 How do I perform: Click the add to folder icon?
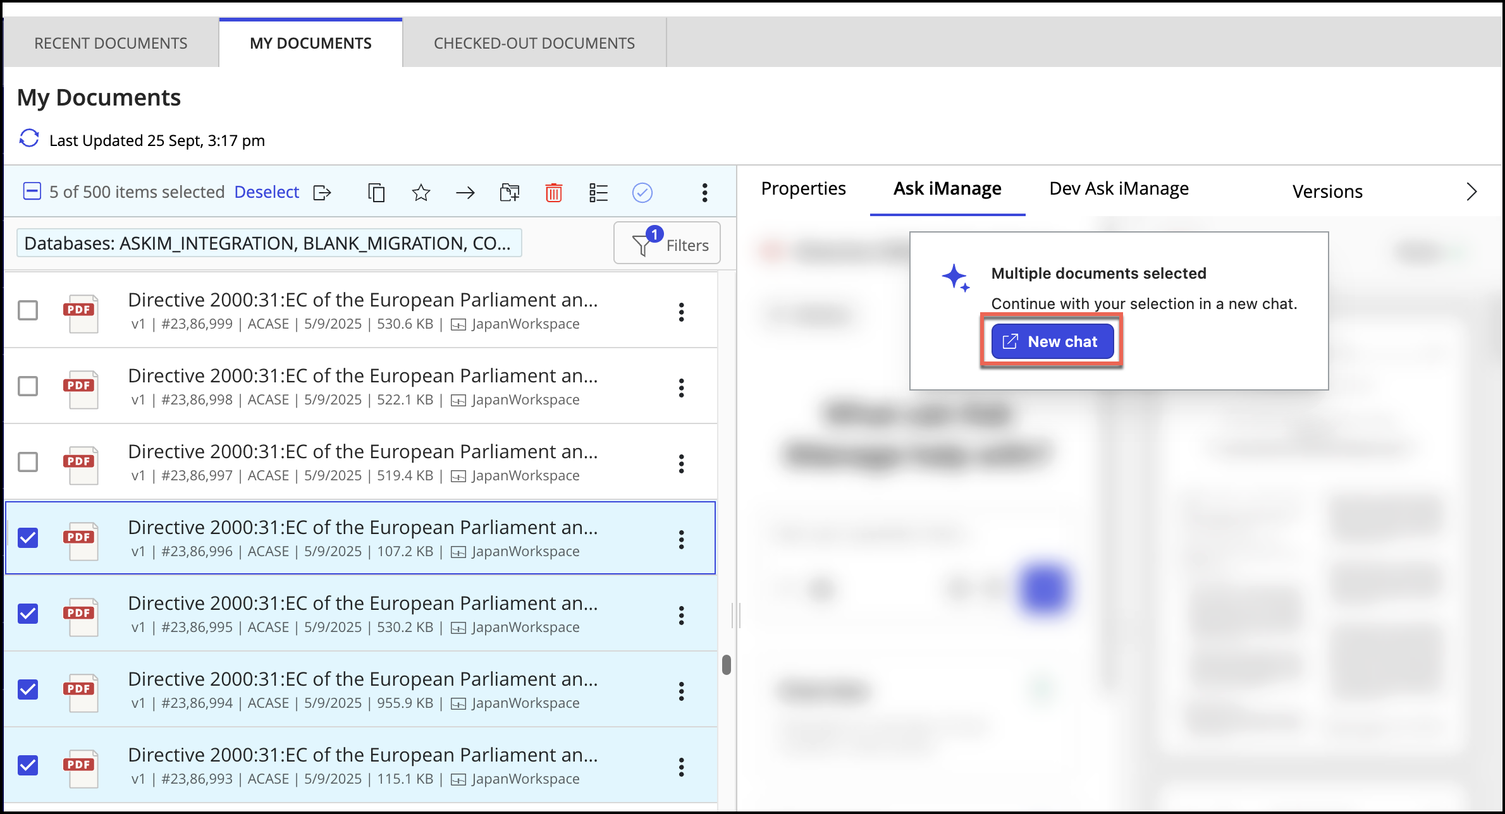[509, 192]
